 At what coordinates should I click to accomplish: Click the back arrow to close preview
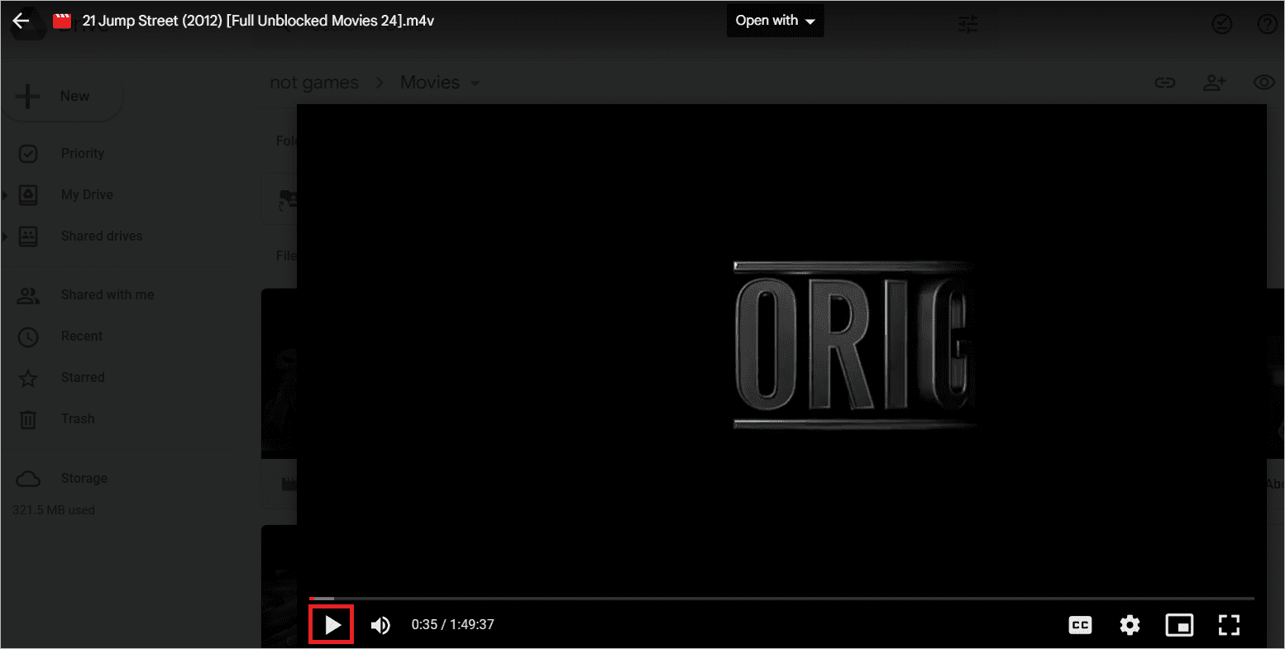[x=21, y=21]
